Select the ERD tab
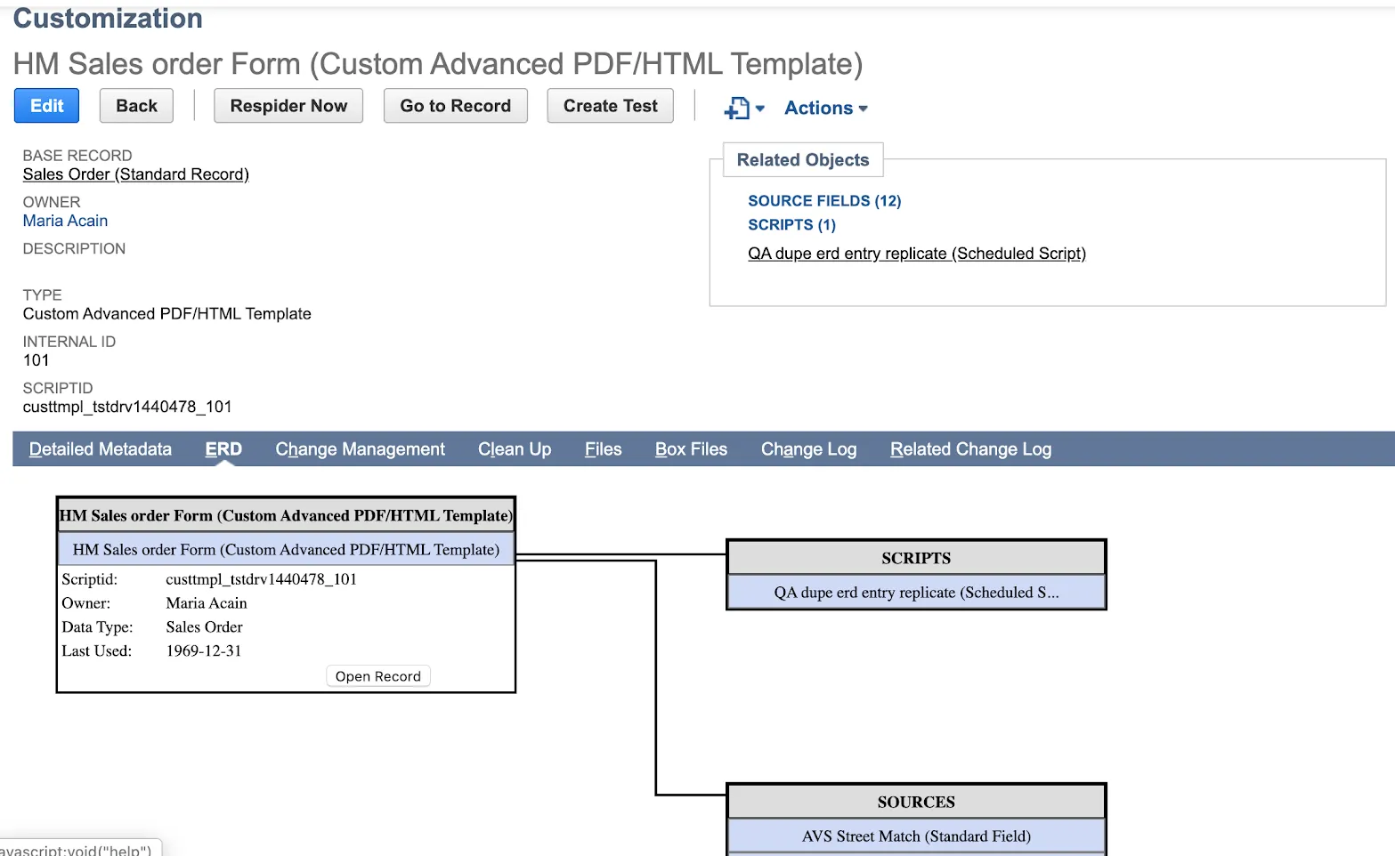 [x=223, y=449]
